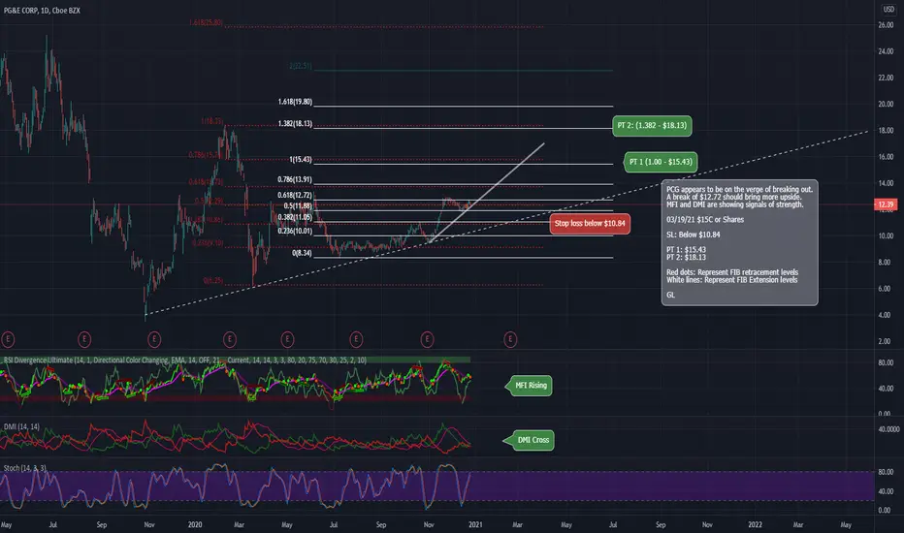The width and height of the screenshot is (904, 533).
Task: Click the earnings E marker above May 2020
Action: [x=287, y=339]
